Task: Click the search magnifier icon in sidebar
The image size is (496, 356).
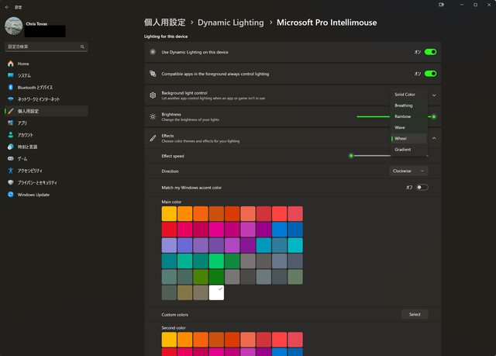Action: tap(82, 47)
